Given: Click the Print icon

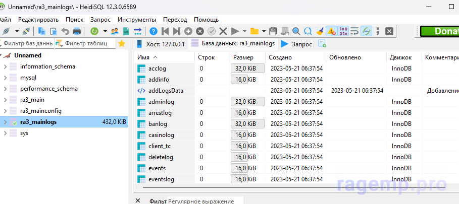Looking at the screenshot, I should (77, 31).
